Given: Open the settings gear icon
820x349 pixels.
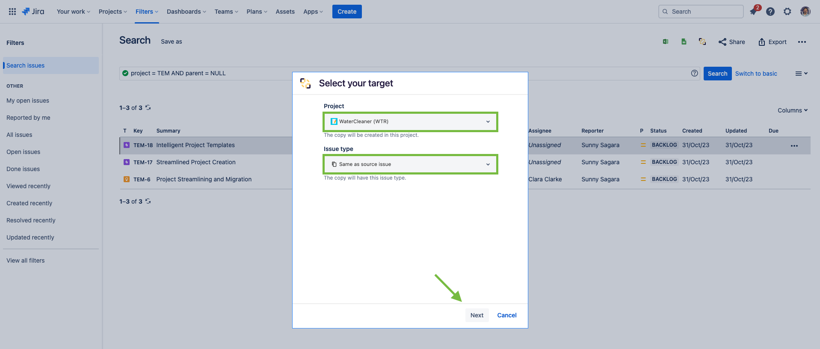Looking at the screenshot, I should [787, 12].
